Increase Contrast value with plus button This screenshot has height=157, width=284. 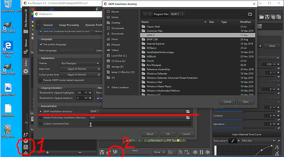tap(278, 116)
